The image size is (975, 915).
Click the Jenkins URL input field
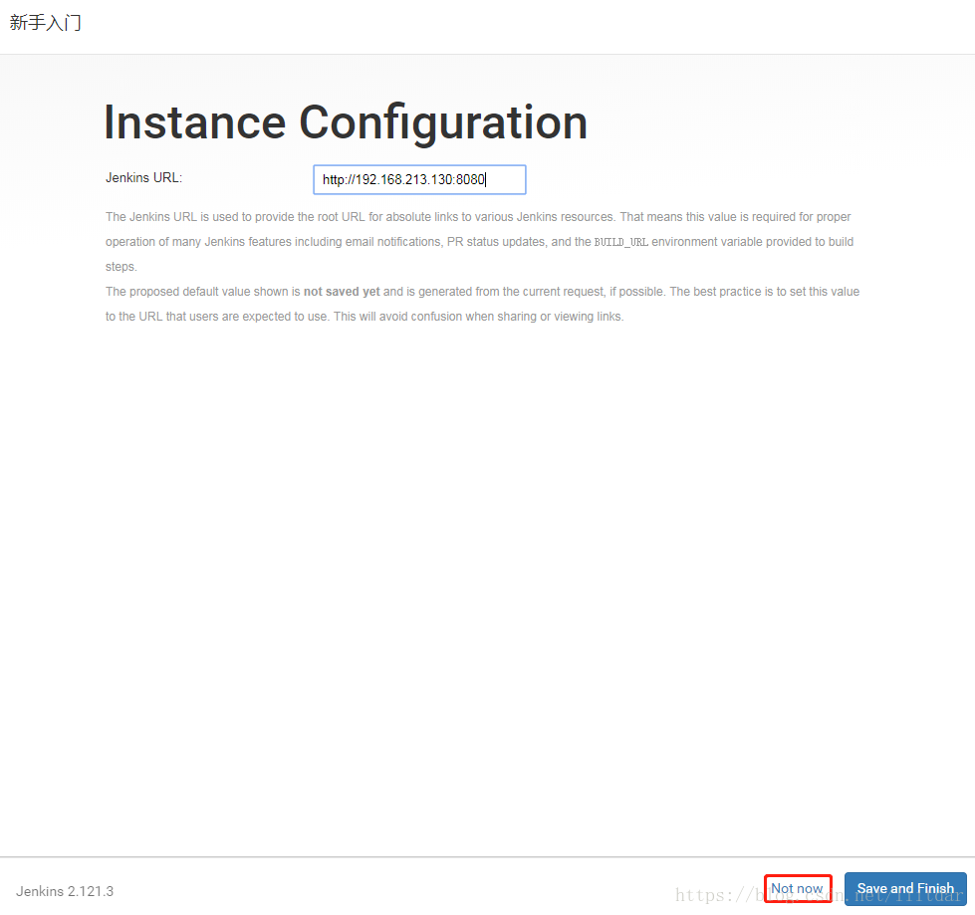coord(419,179)
